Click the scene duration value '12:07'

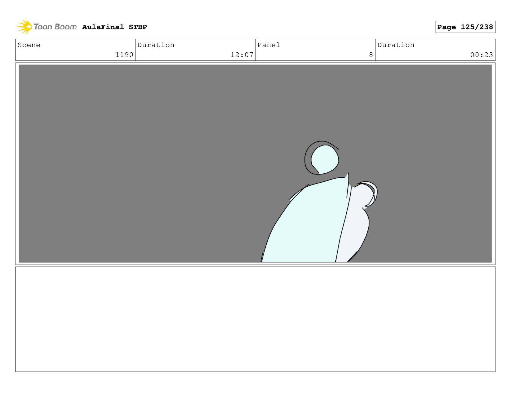pyautogui.click(x=242, y=55)
